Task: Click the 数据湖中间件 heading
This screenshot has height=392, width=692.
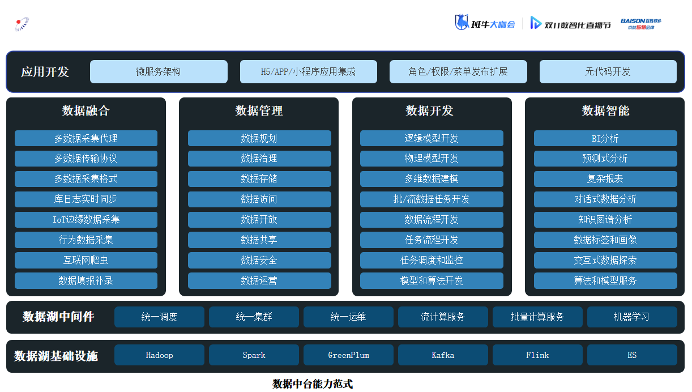Action: pos(58,317)
